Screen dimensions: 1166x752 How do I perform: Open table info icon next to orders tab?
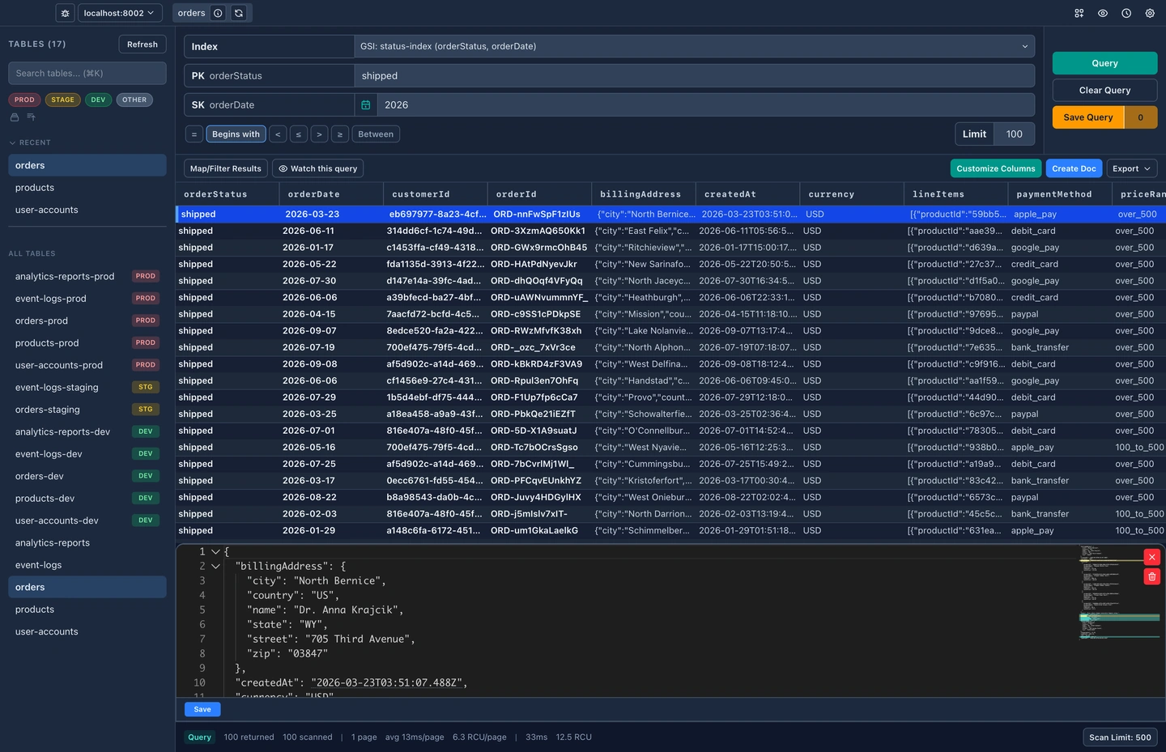[218, 13]
